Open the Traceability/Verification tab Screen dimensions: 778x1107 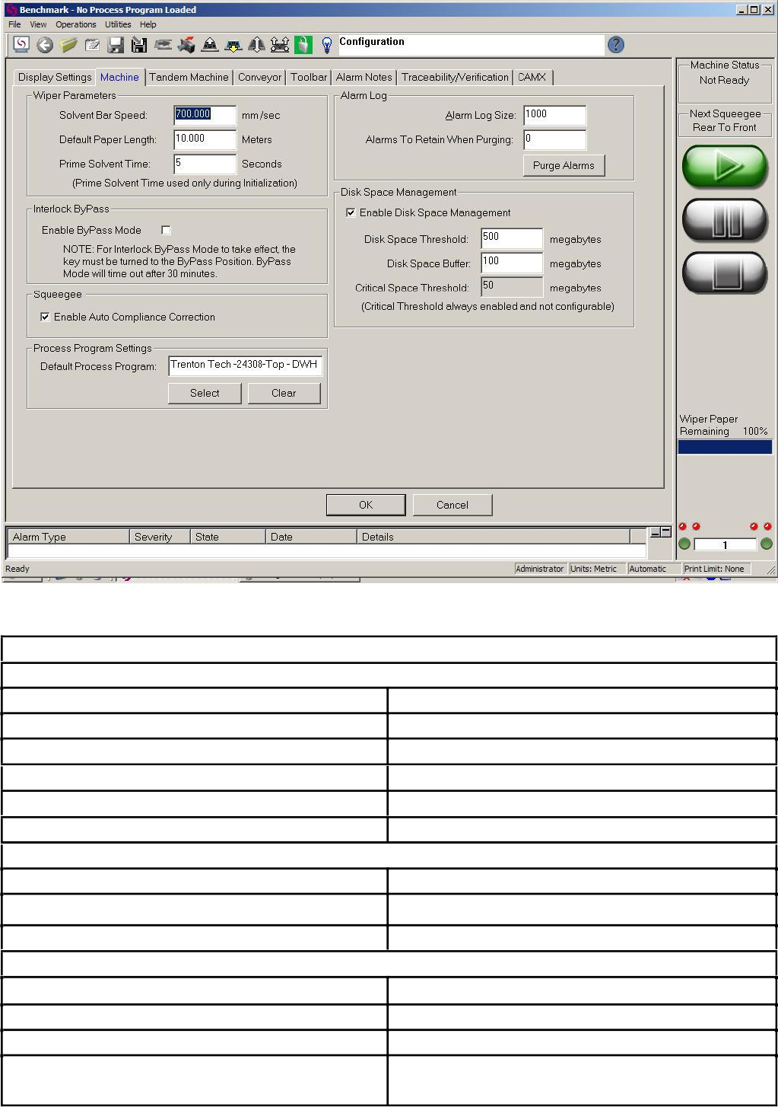[x=455, y=77]
